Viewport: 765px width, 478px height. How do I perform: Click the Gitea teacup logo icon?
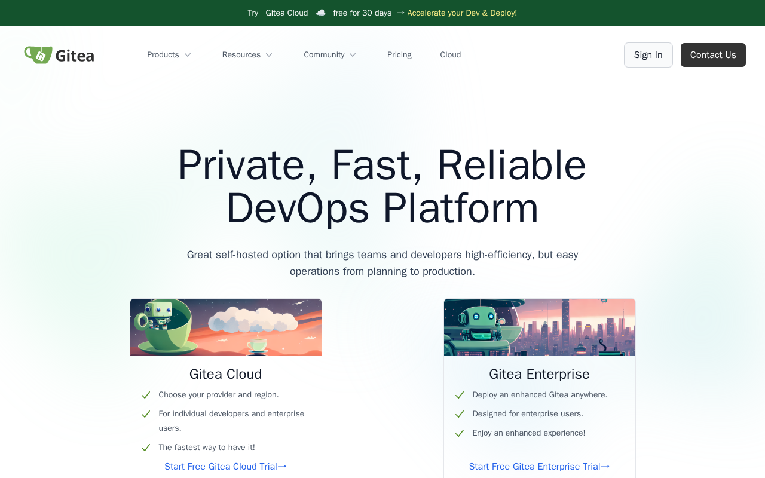[38, 55]
